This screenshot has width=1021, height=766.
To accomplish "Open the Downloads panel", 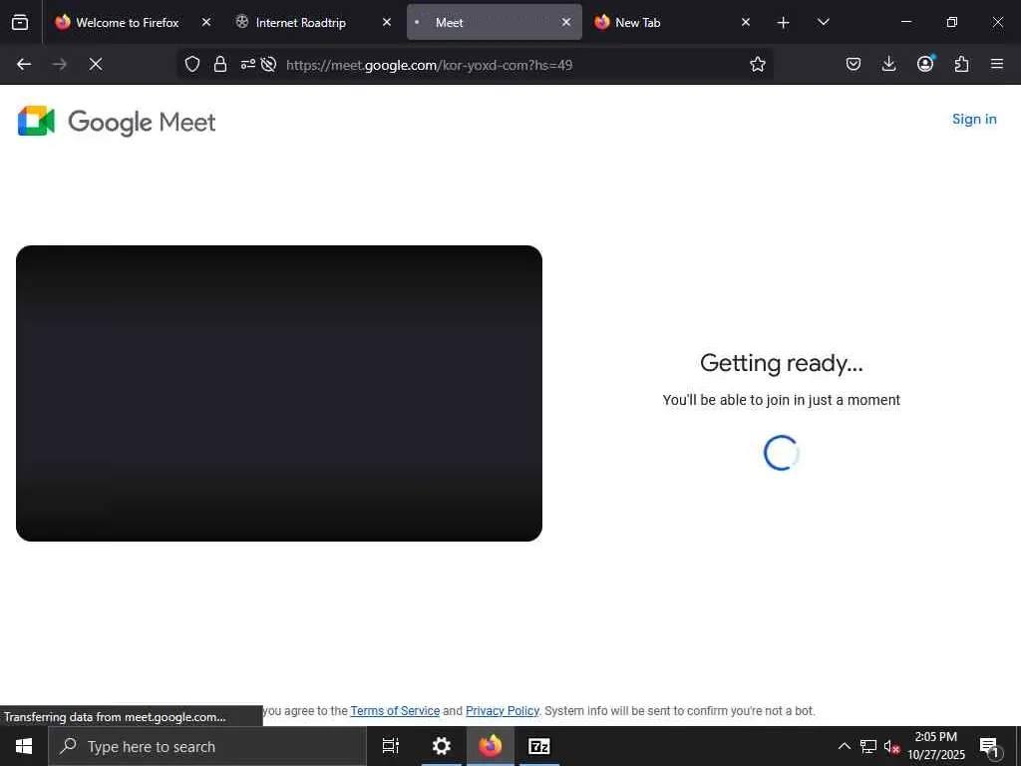I will pos(888,64).
